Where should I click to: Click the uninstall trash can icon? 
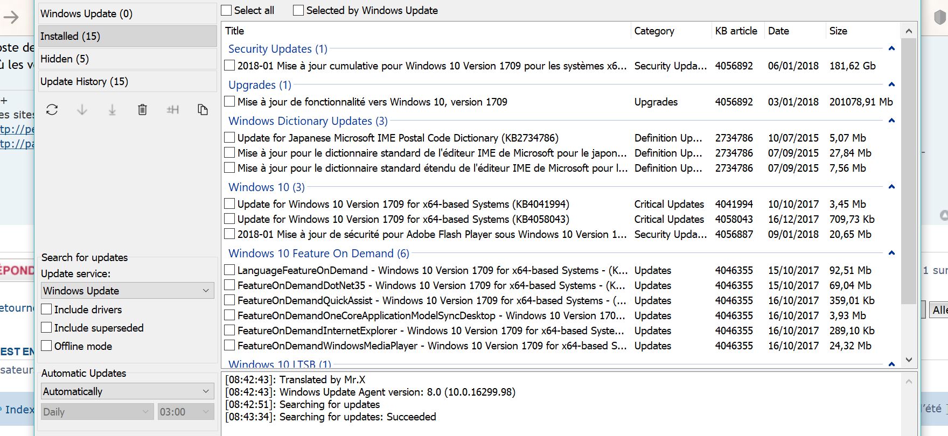click(x=142, y=110)
